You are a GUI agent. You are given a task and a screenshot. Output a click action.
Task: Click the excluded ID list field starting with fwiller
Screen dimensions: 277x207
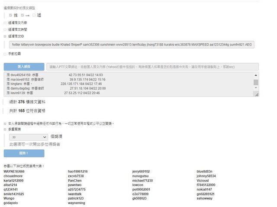131,44
